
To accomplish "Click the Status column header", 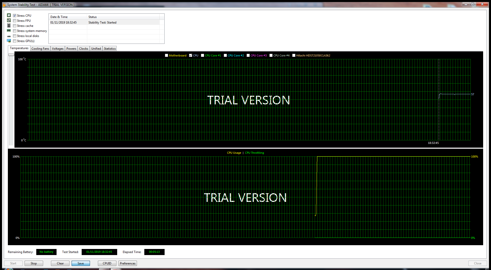I will [x=123, y=17].
